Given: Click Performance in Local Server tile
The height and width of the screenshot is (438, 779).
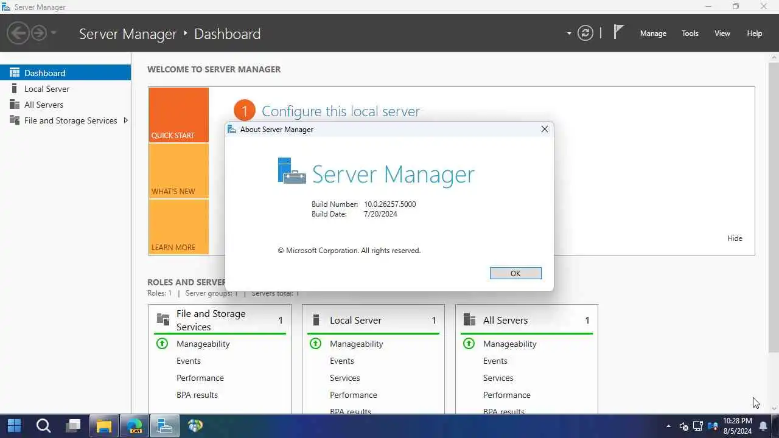Looking at the screenshot, I should point(354,395).
